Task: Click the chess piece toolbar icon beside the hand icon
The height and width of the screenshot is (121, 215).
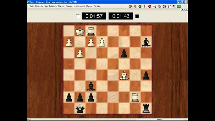Action: tap(159, 6)
